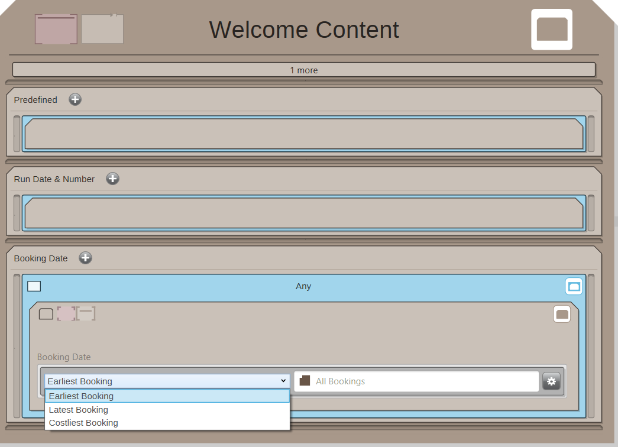Click the left handle of Run Date row
618x447 pixels.
pos(17,213)
